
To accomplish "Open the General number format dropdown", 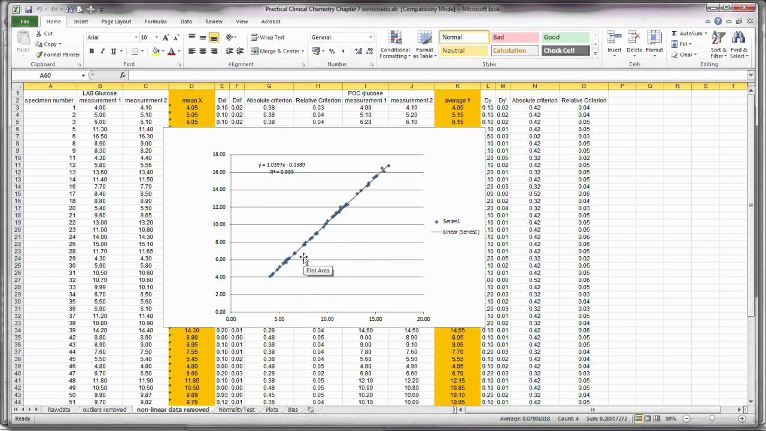I will 370,37.
